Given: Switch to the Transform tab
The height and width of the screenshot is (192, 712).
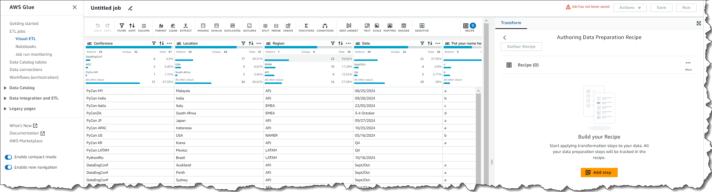Looking at the screenshot, I should (511, 23).
